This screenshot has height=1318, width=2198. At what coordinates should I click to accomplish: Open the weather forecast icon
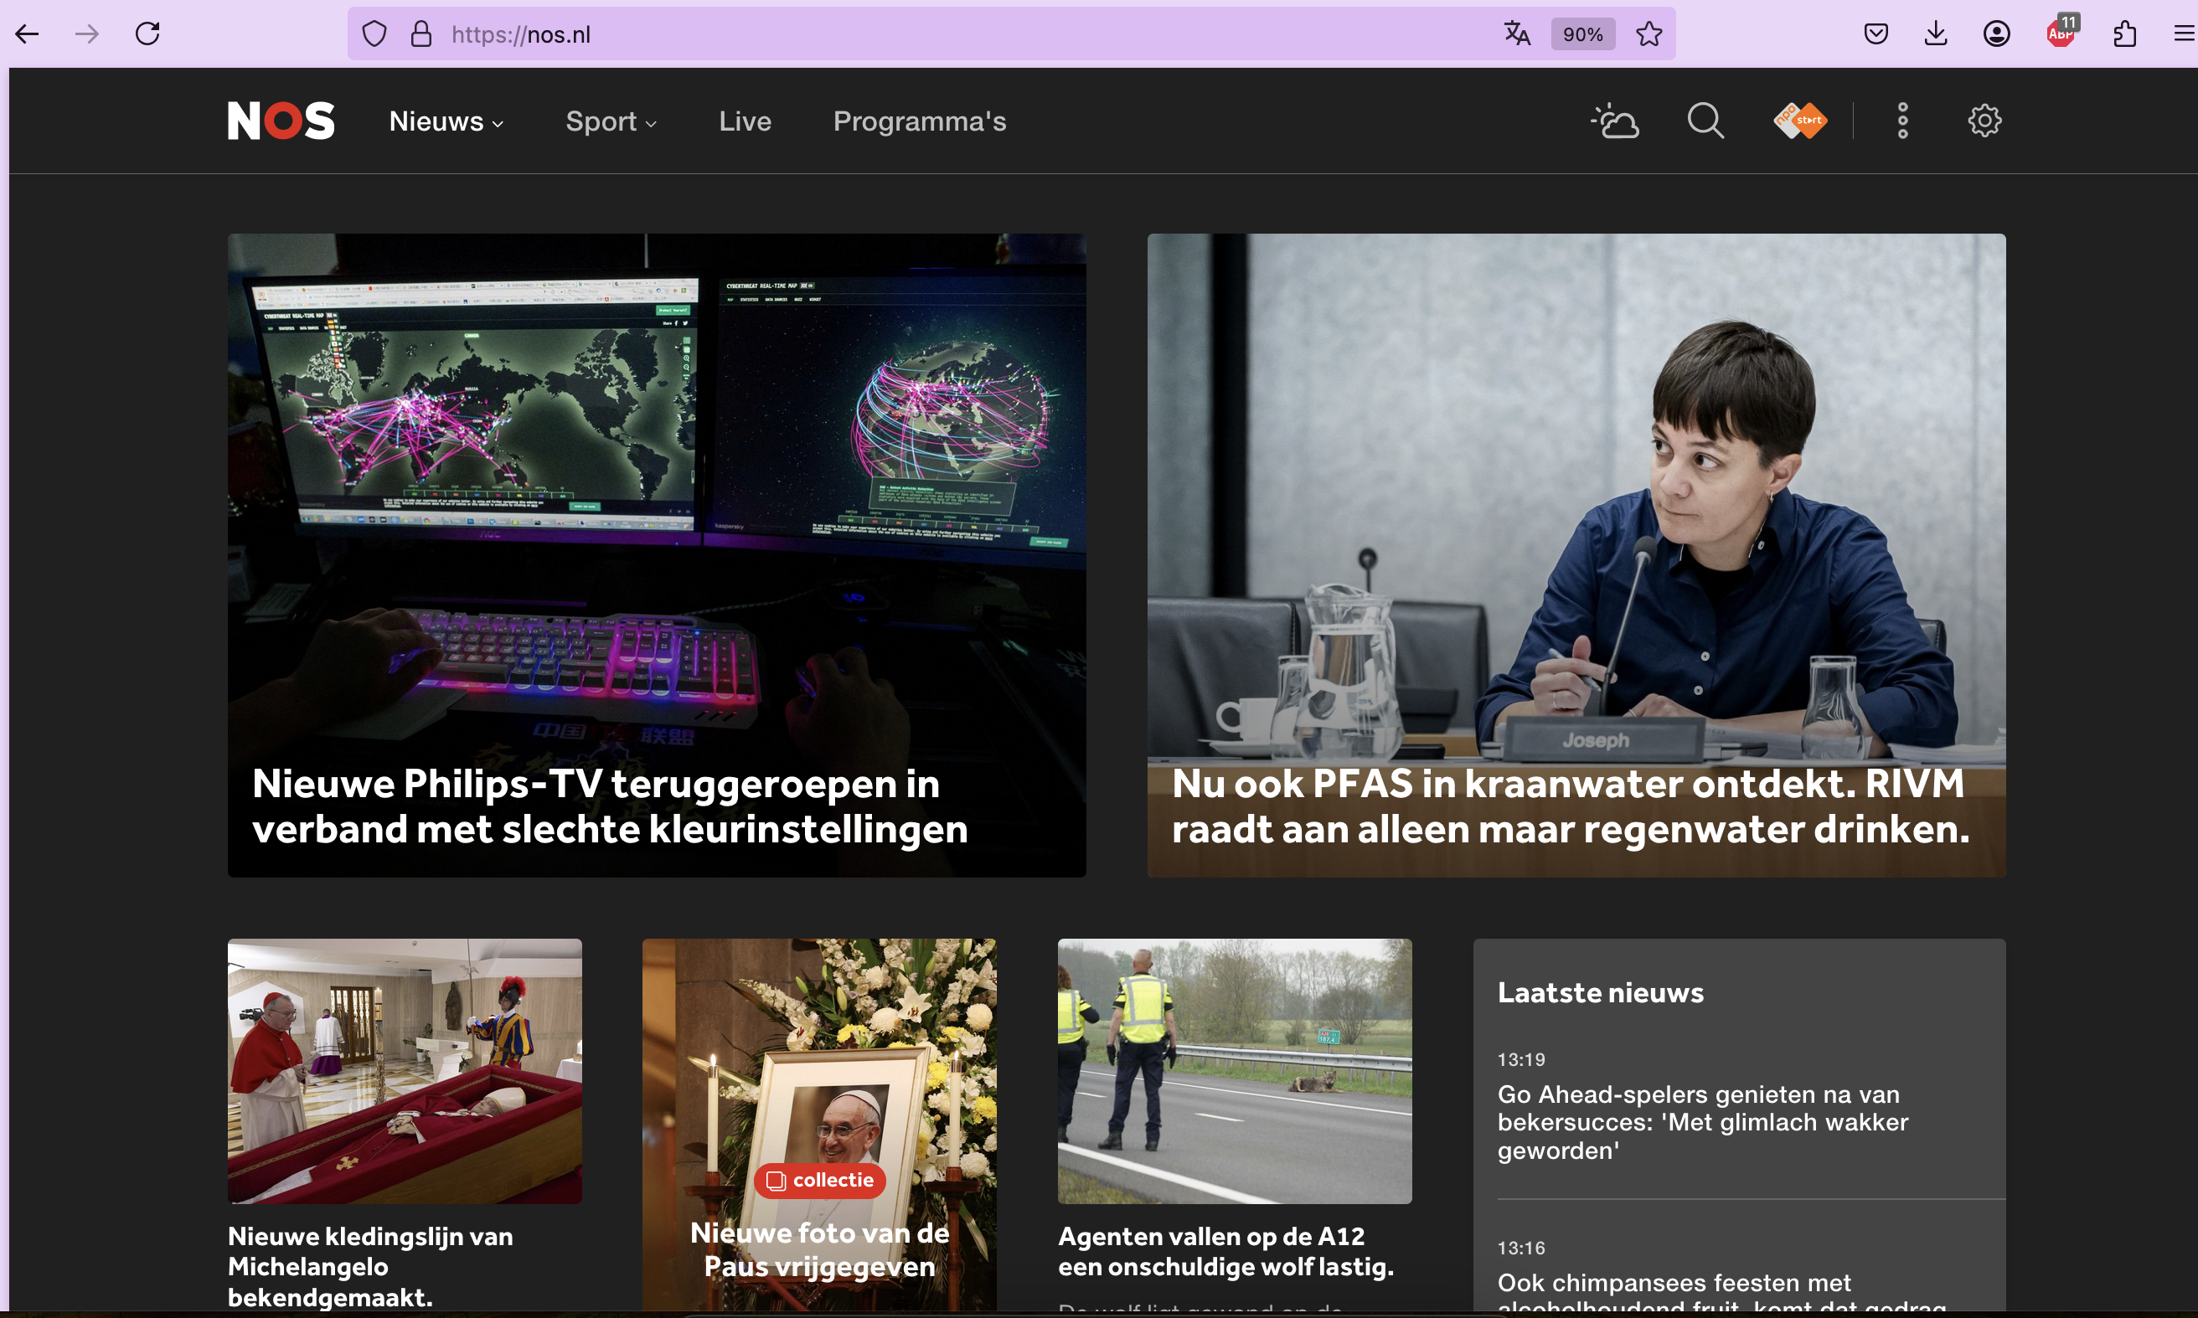coord(1614,121)
